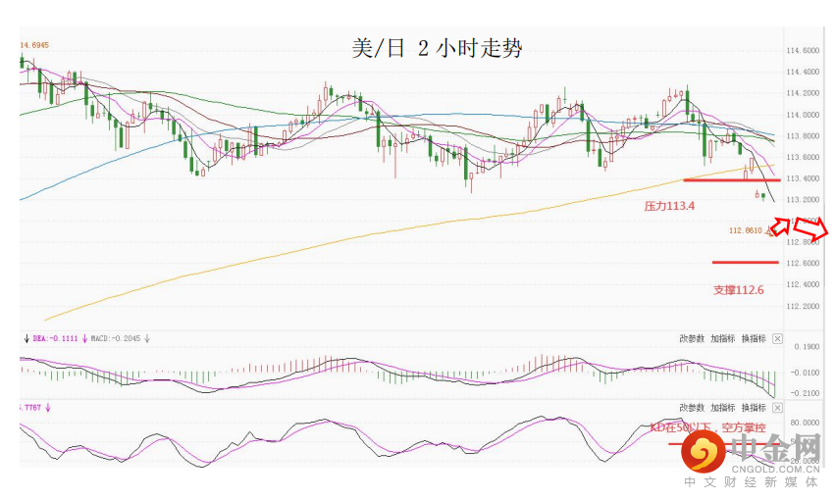
Task: Click the 支撑112.6 annotation text
Action: tap(738, 290)
